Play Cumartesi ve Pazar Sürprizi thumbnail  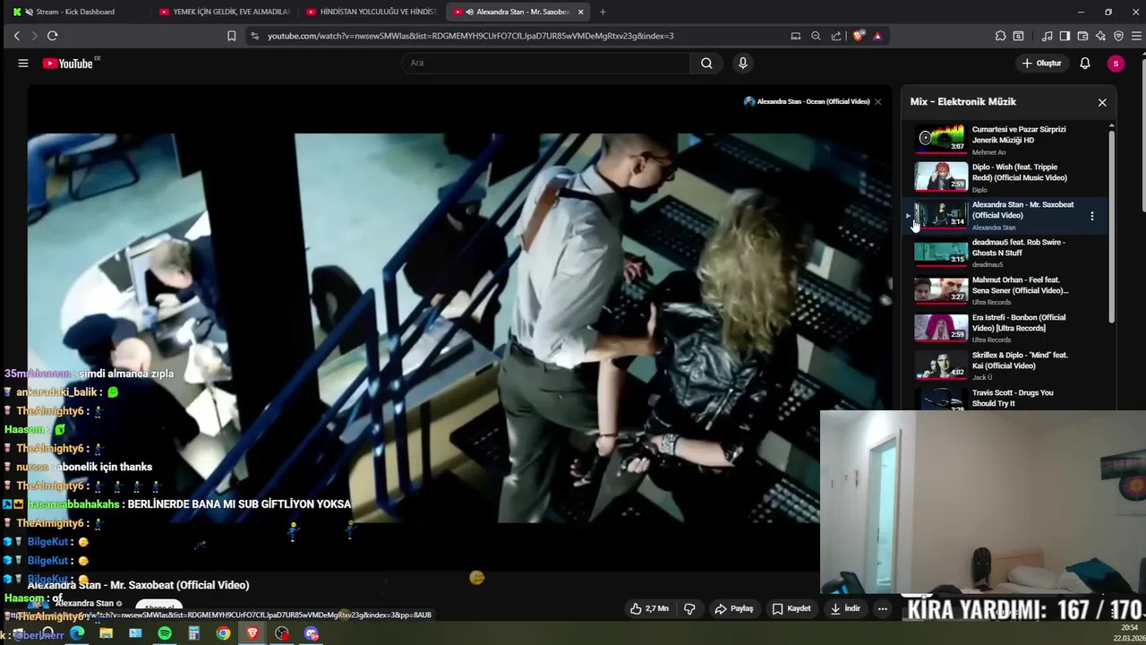click(x=941, y=138)
